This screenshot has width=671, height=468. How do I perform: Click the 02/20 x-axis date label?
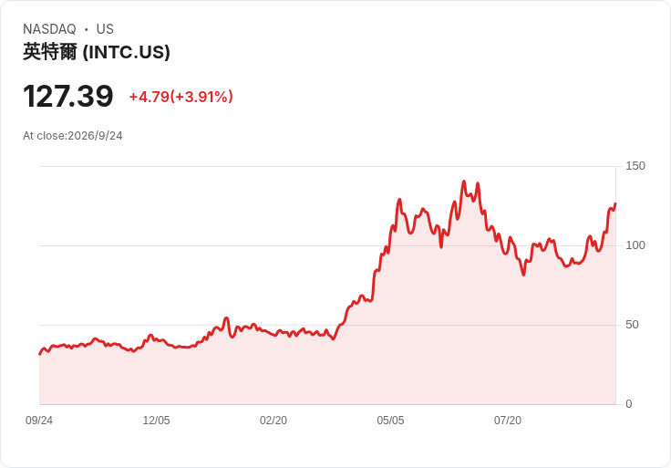(274, 420)
